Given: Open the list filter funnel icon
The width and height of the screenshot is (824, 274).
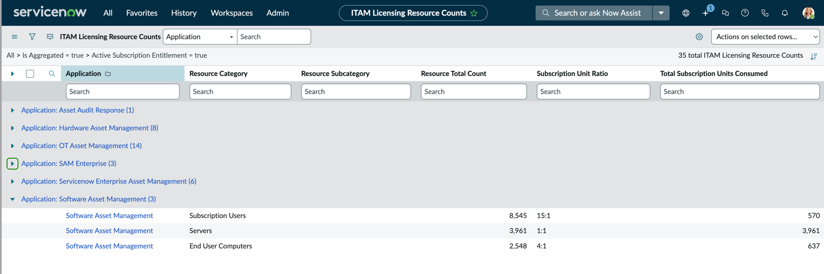Looking at the screenshot, I should [32, 37].
